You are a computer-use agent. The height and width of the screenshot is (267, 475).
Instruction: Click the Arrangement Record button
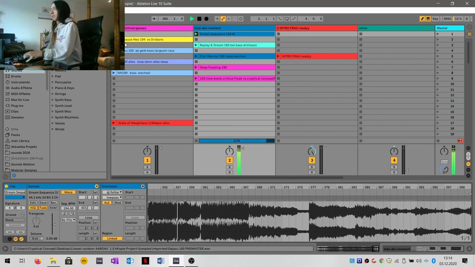(x=206, y=19)
